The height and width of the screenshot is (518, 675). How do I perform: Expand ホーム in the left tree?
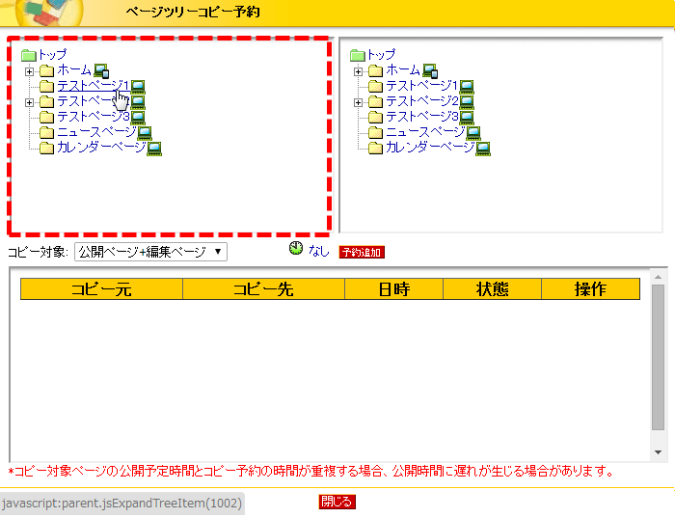point(29,71)
